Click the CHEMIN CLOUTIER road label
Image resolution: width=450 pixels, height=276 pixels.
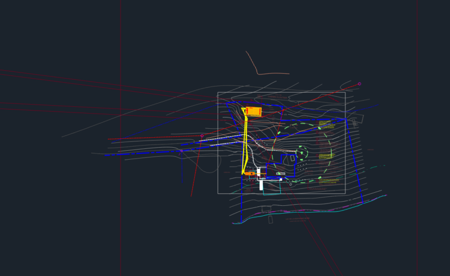(x=277, y=98)
